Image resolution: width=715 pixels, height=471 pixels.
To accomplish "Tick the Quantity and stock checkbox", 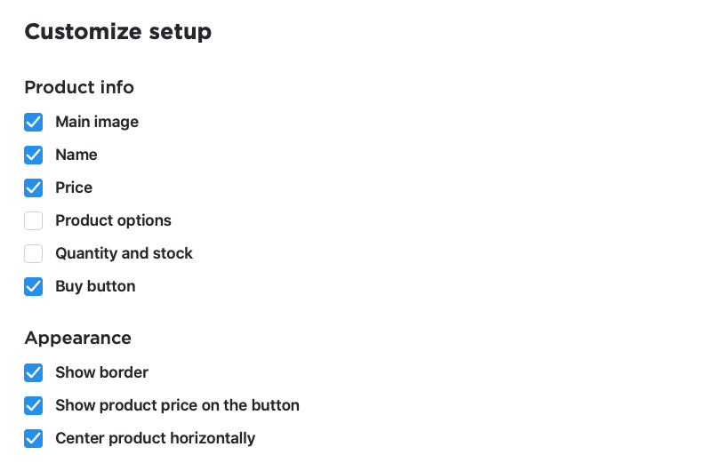I will [34, 253].
